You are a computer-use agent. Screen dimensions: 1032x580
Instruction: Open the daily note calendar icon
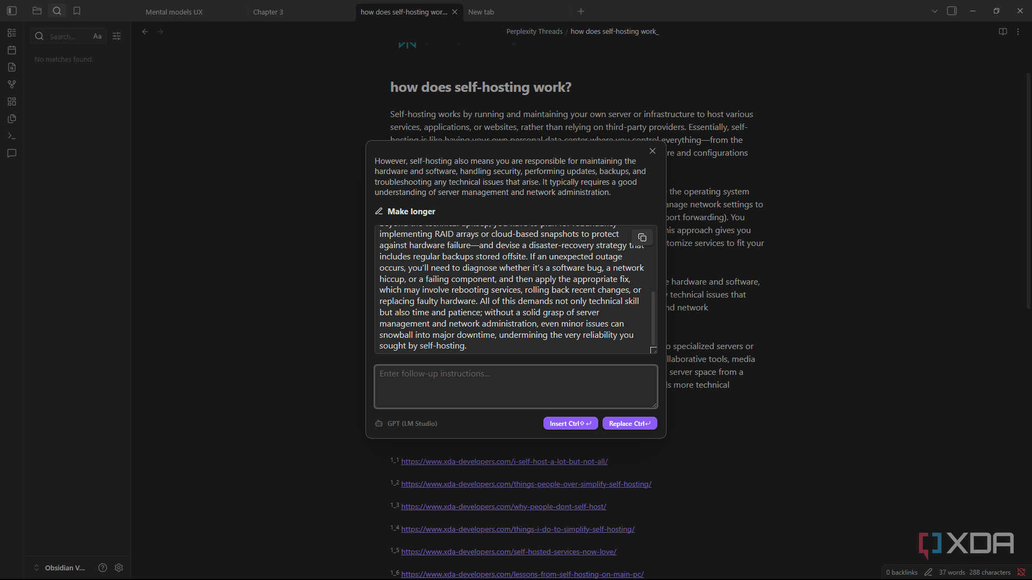tap(12, 50)
